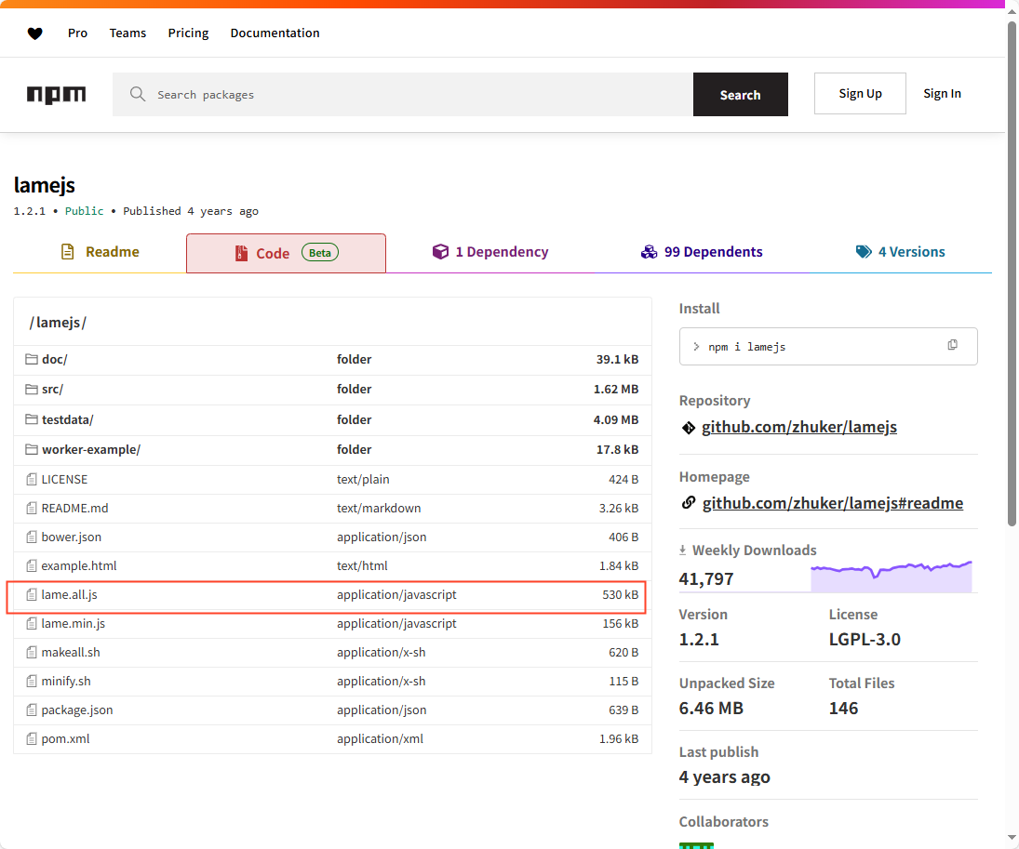This screenshot has width=1019, height=849.
Task: Click the src/ folder icon
Action: click(x=32, y=389)
